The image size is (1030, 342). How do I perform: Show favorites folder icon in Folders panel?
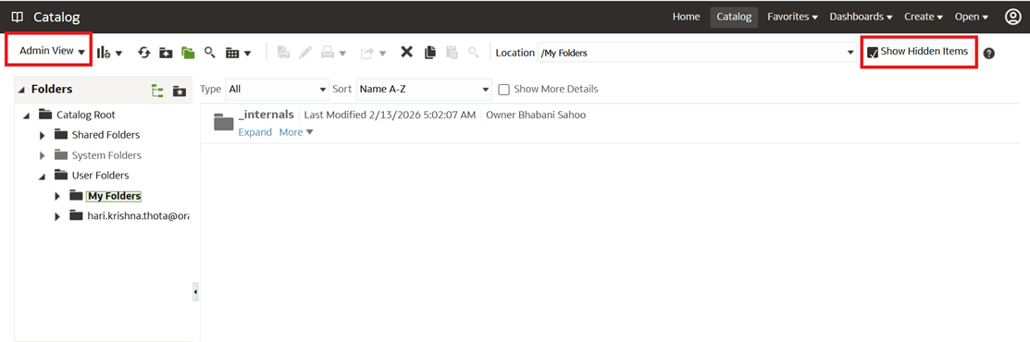coord(180,91)
